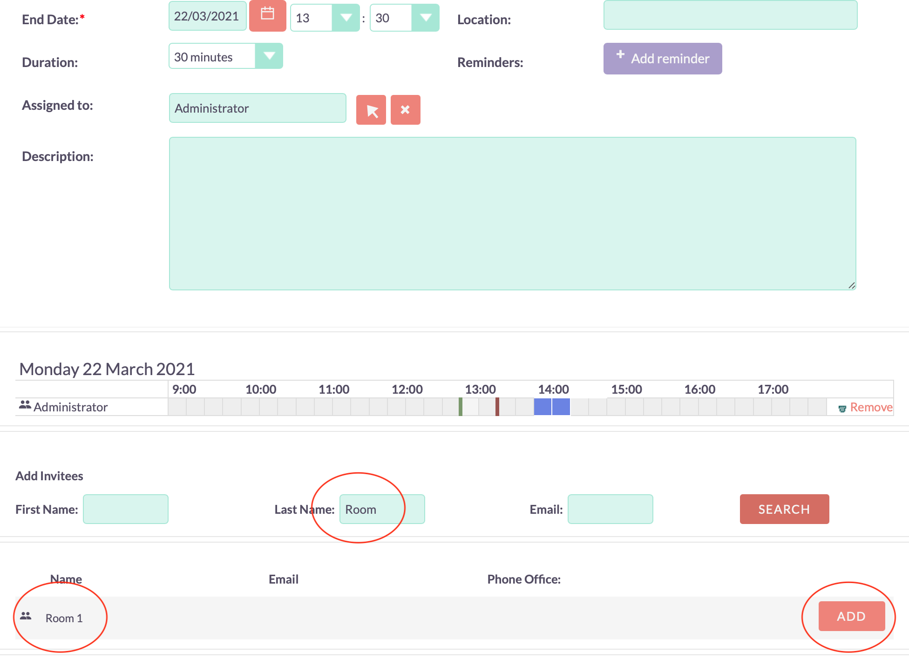Click the people icon beside Administrator in the scheduler
This screenshot has width=909, height=672.
pyautogui.click(x=25, y=405)
